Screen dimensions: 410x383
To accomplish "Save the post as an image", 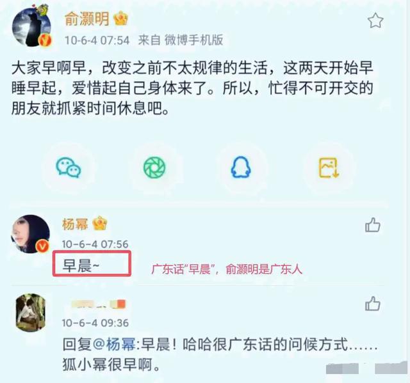I will tap(329, 168).
